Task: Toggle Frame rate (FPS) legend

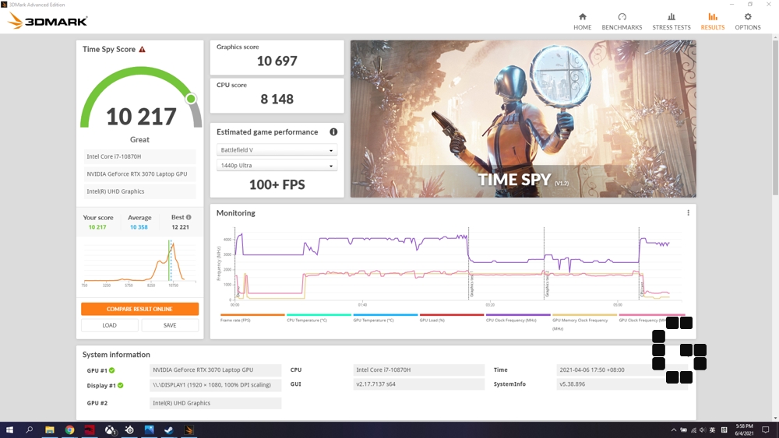Action: tap(252, 317)
